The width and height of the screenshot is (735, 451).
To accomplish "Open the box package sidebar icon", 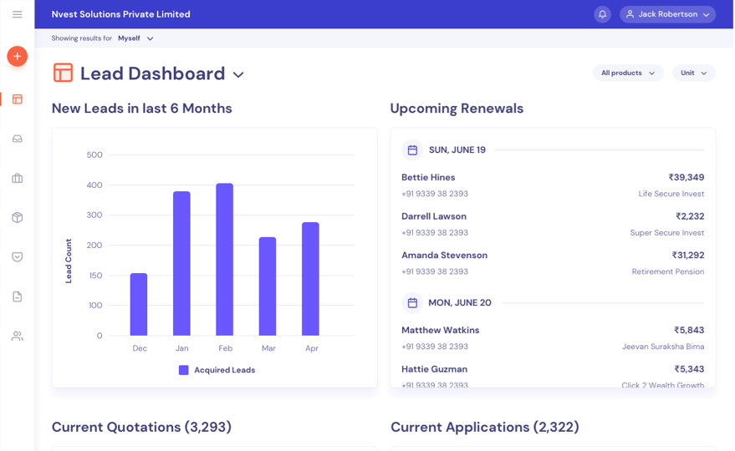I will pyautogui.click(x=17, y=217).
